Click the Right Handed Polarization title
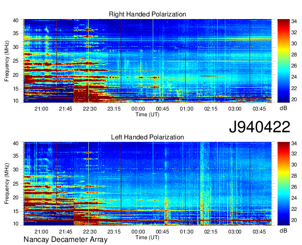 [147, 14]
